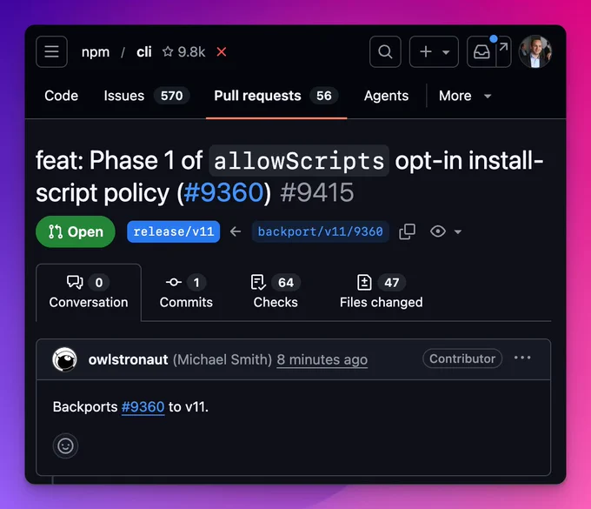Click the #9360 link in title
This screenshot has width=591, height=509.
pyautogui.click(x=224, y=193)
